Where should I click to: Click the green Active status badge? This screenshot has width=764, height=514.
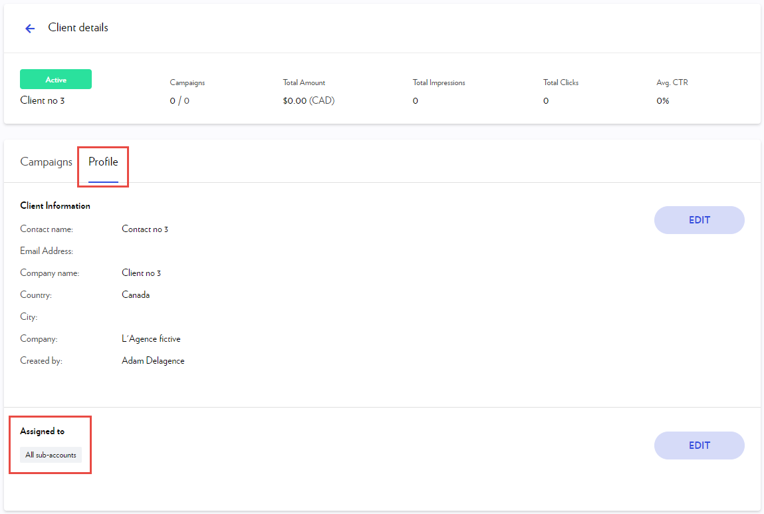[x=56, y=80]
